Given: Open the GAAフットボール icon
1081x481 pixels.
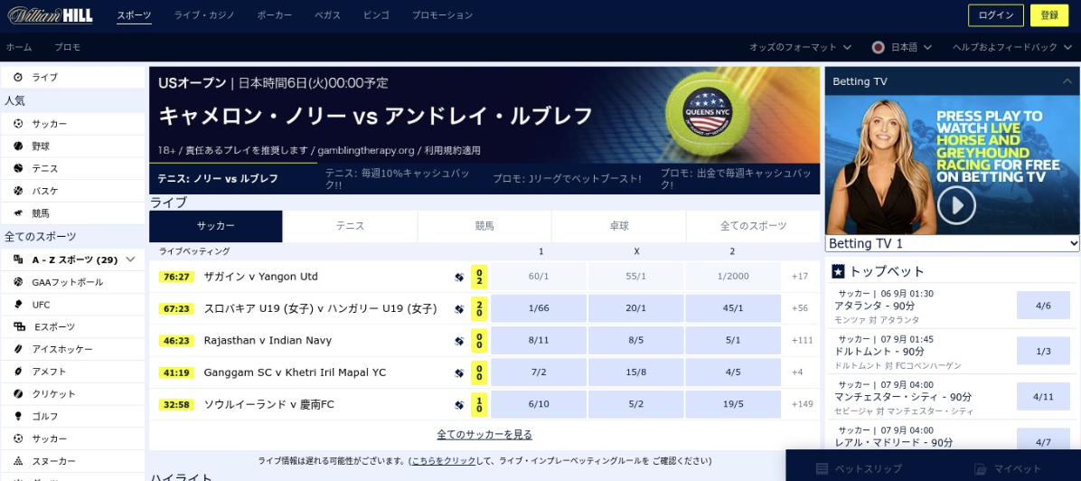Looking at the screenshot, I should click(x=18, y=282).
